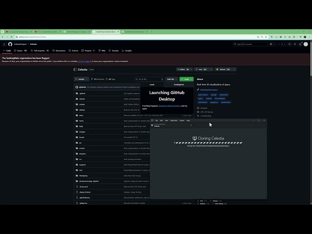Image resolution: width=312 pixels, height=234 pixels.
Task: Expand the Add file dropdown
Action: tap(172, 79)
